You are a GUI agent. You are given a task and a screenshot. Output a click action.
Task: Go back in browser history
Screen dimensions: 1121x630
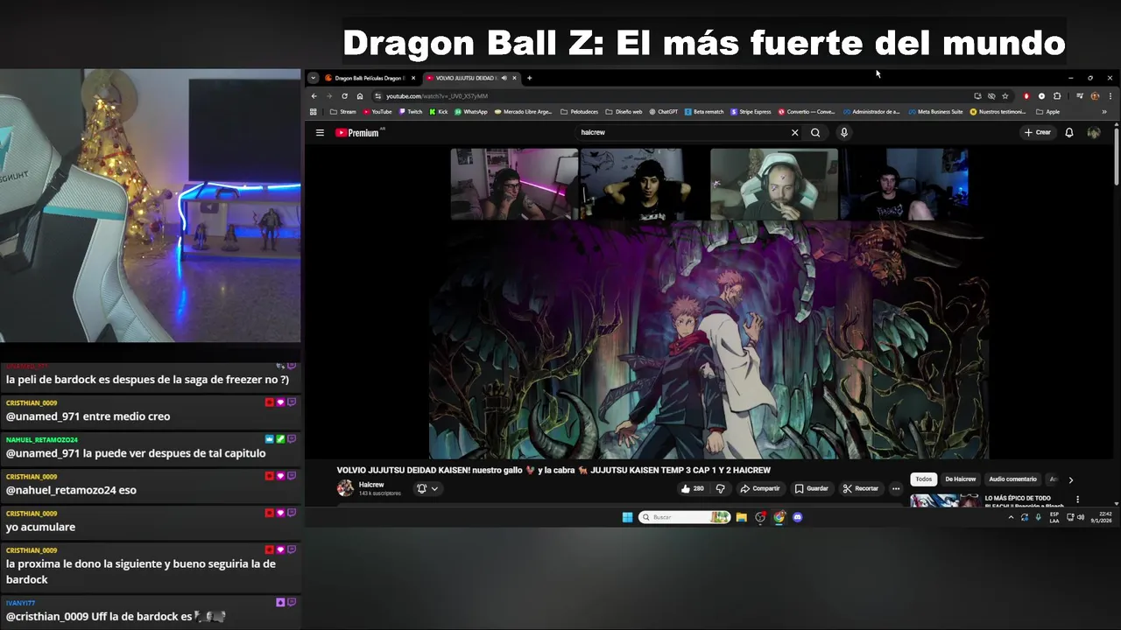click(x=314, y=96)
